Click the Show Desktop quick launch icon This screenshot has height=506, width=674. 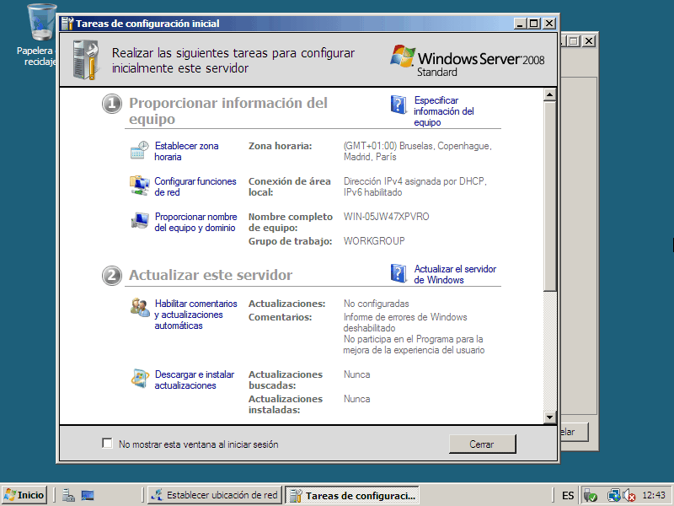pyautogui.click(x=88, y=495)
